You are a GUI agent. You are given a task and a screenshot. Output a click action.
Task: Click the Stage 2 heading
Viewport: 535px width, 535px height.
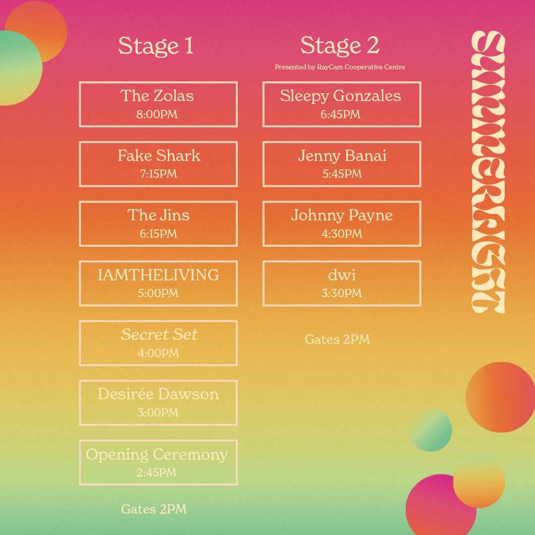tap(340, 46)
